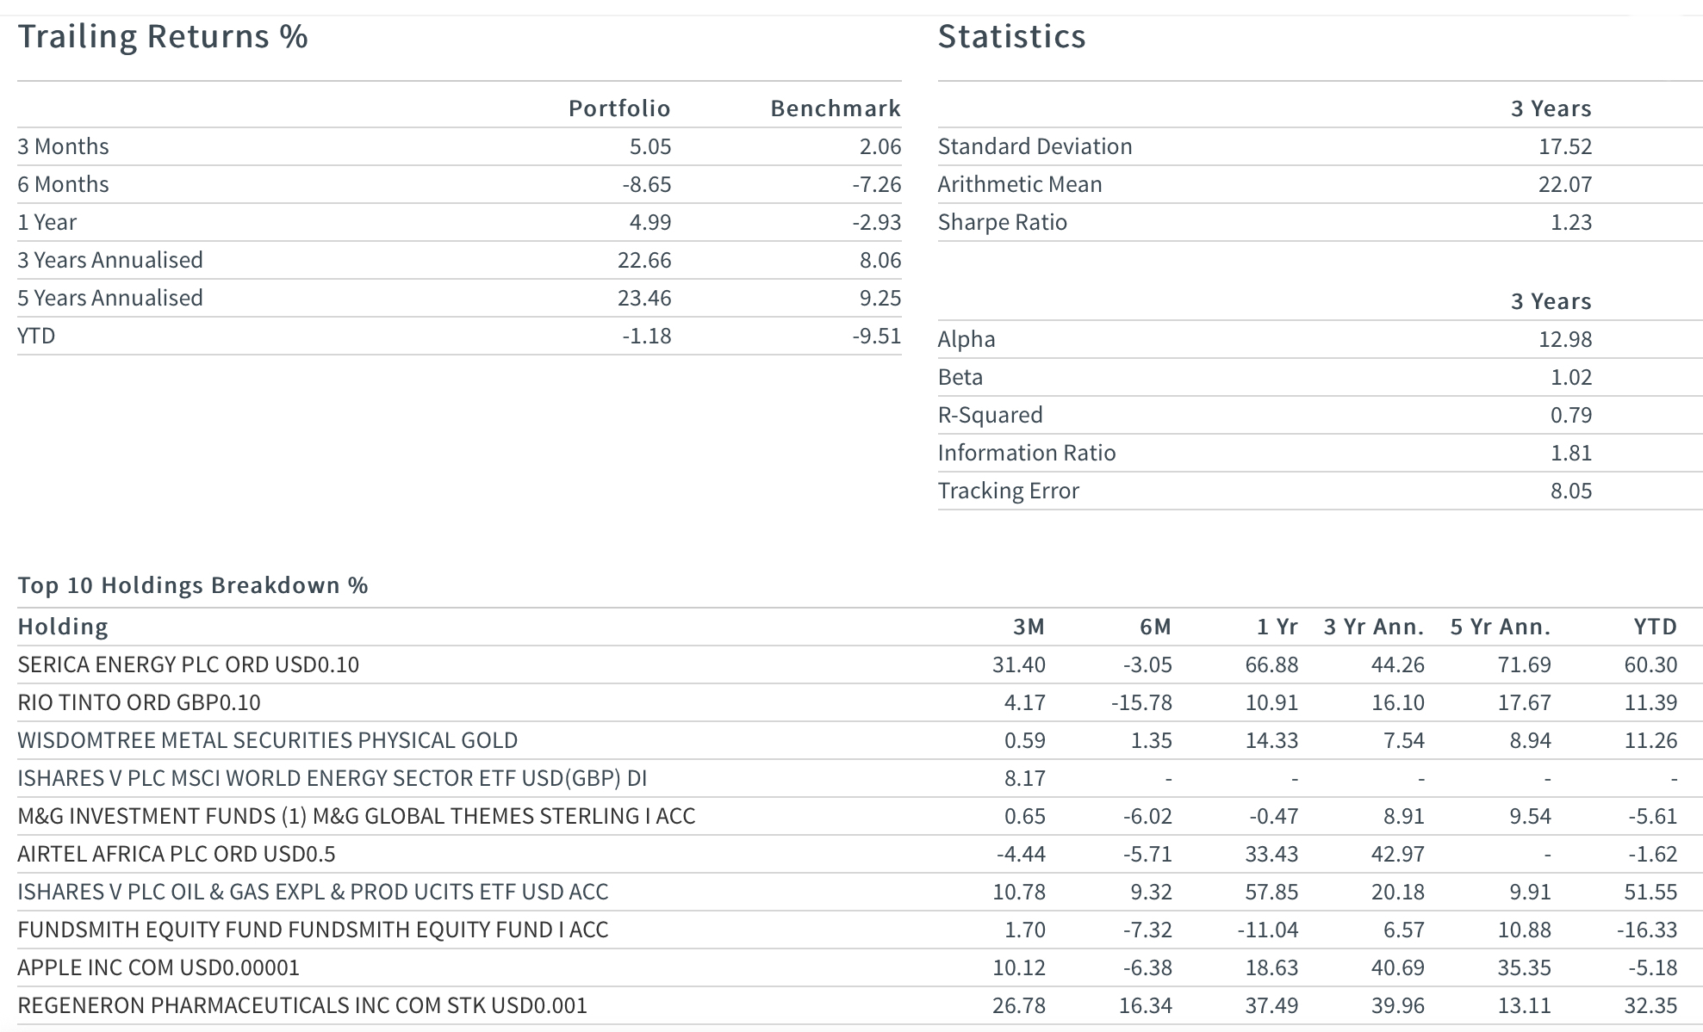The width and height of the screenshot is (1703, 1032).
Task: Select the Standard Deviation label
Action: (x=1035, y=146)
